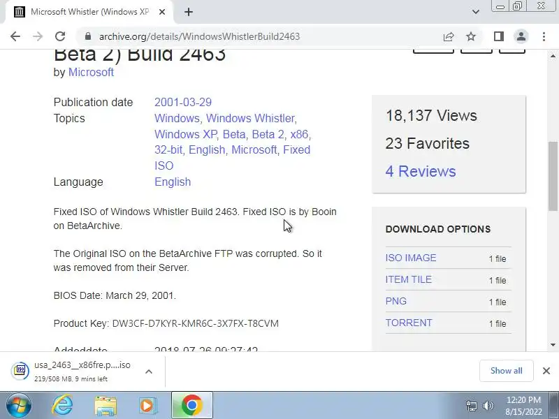Click the Product Key text line
The width and height of the screenshot is (559, 419).
[166, 323]
